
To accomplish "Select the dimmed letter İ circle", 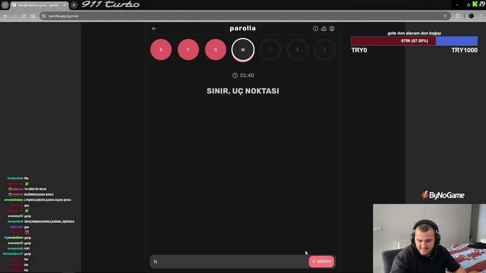I will pyautogui.click(x=270, y=50).
